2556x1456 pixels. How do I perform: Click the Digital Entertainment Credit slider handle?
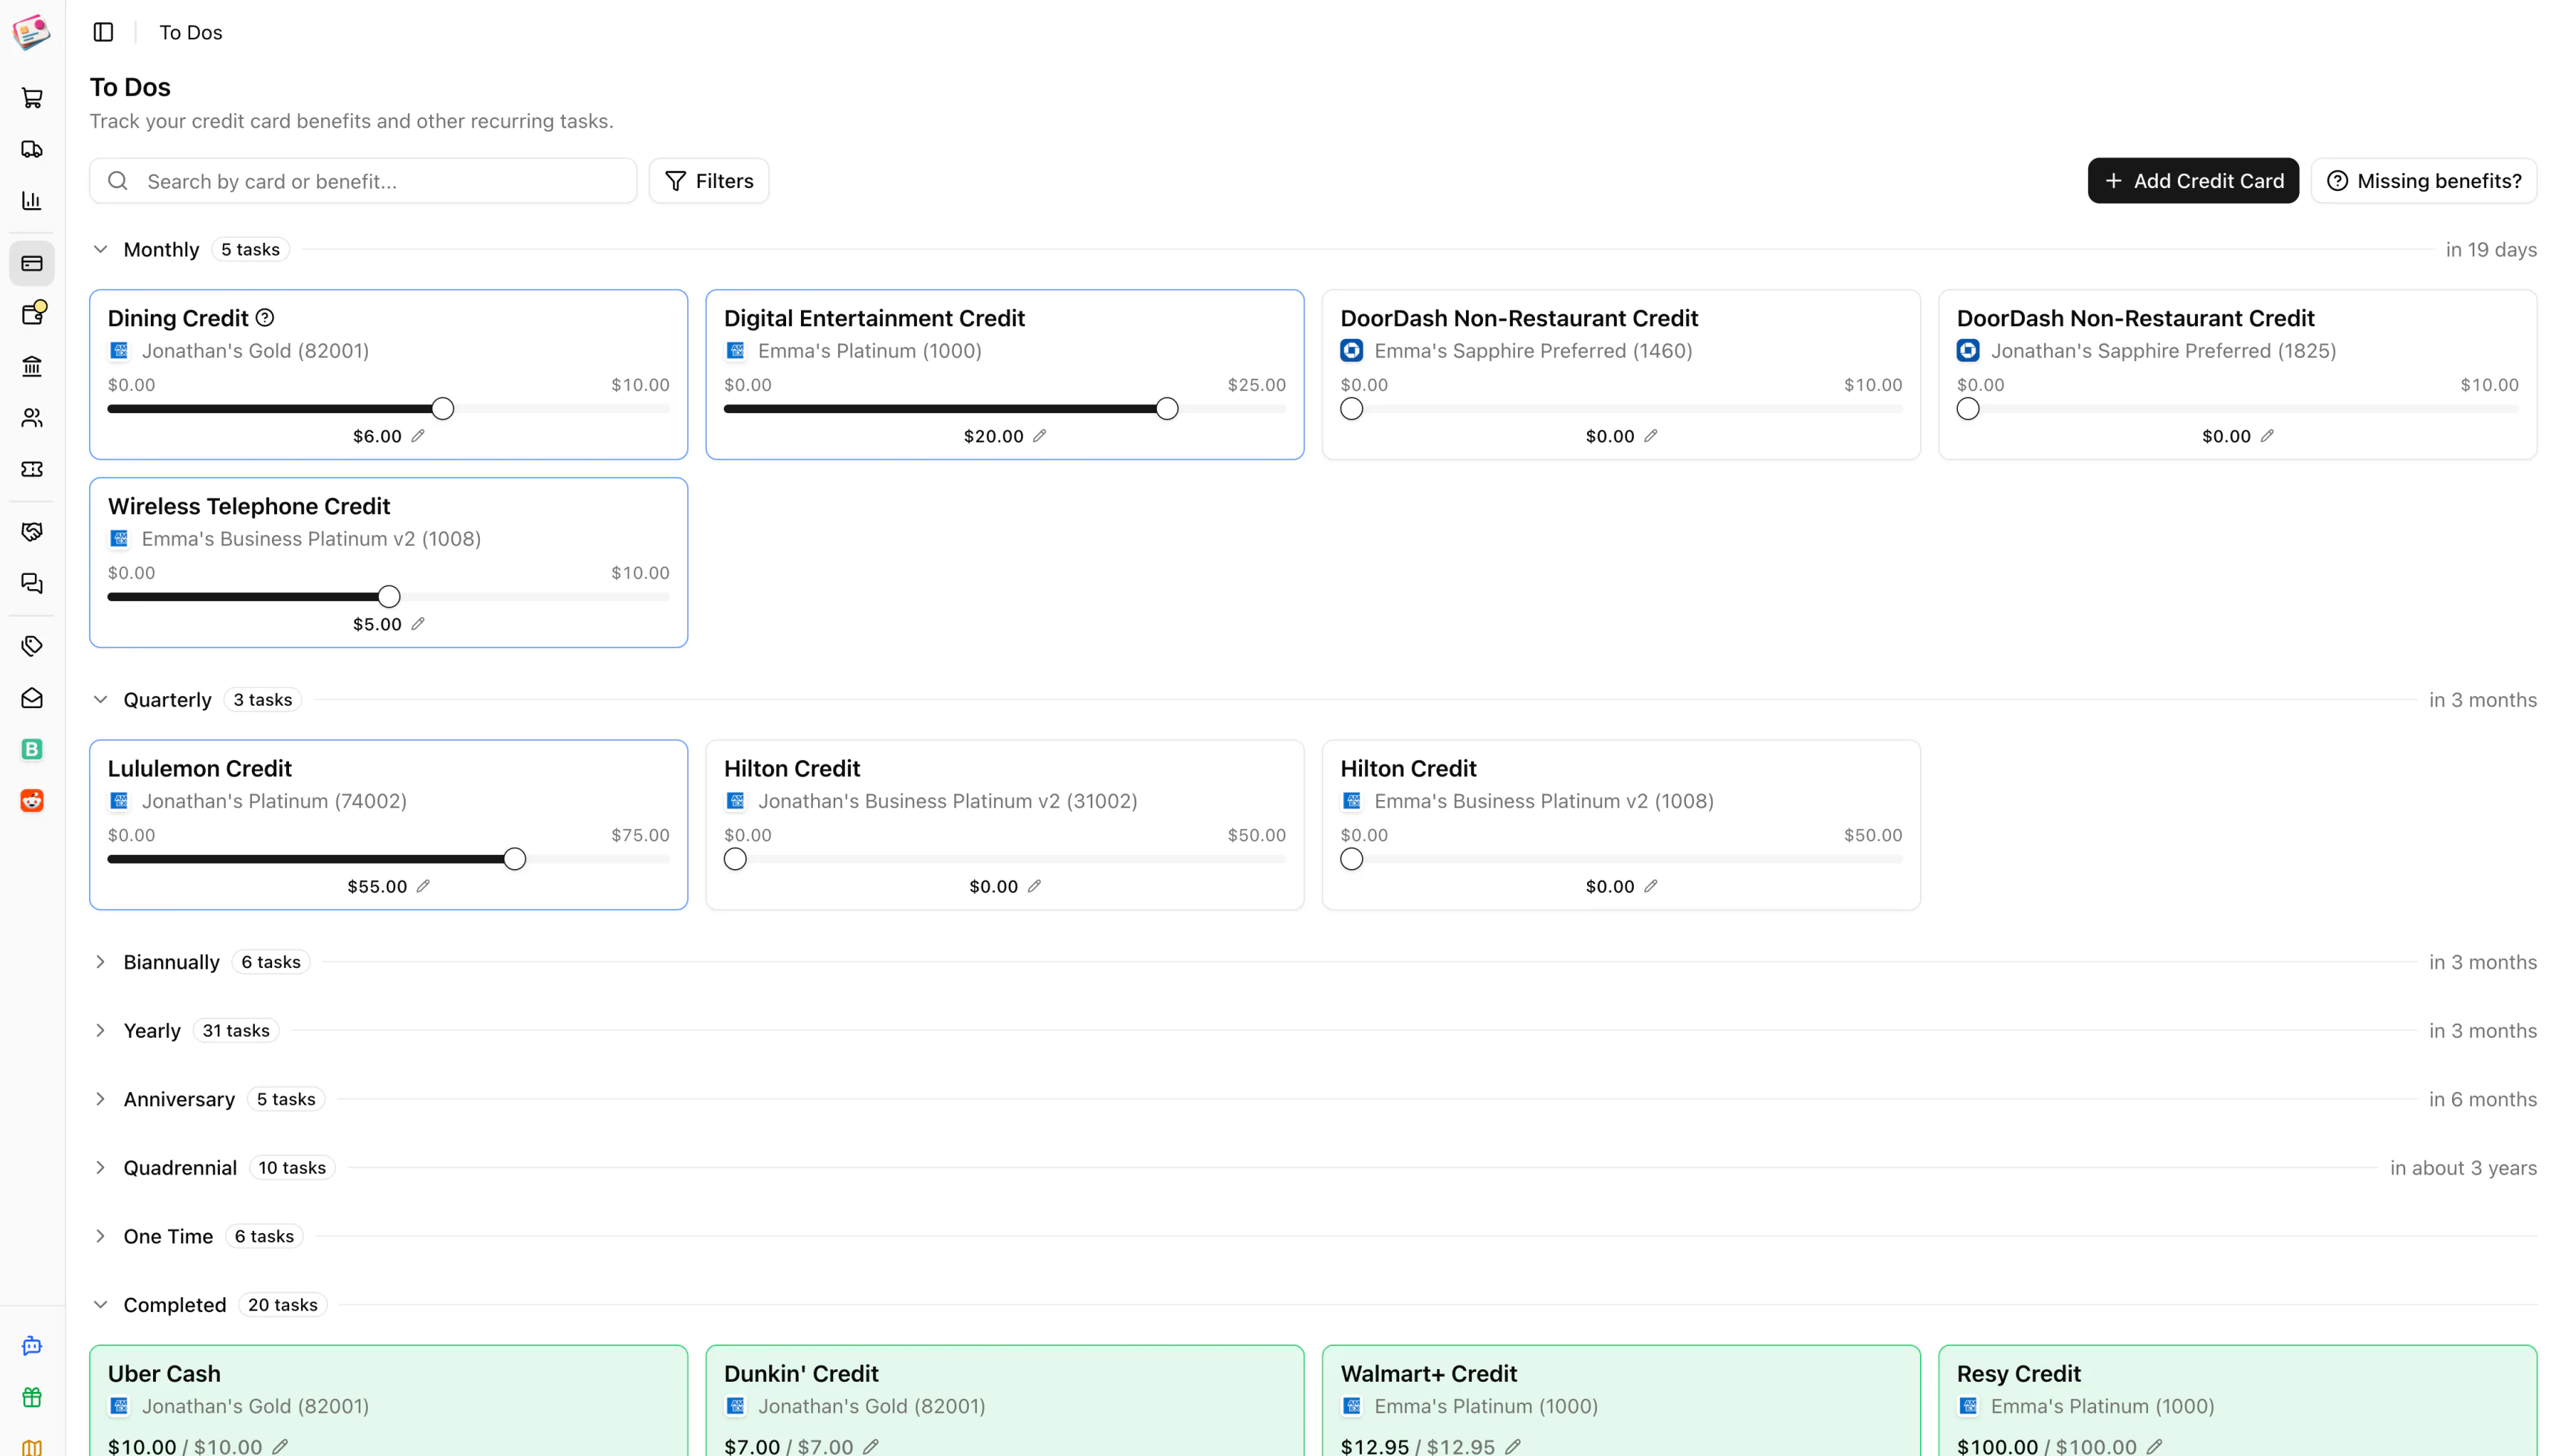coord(1167,409)
